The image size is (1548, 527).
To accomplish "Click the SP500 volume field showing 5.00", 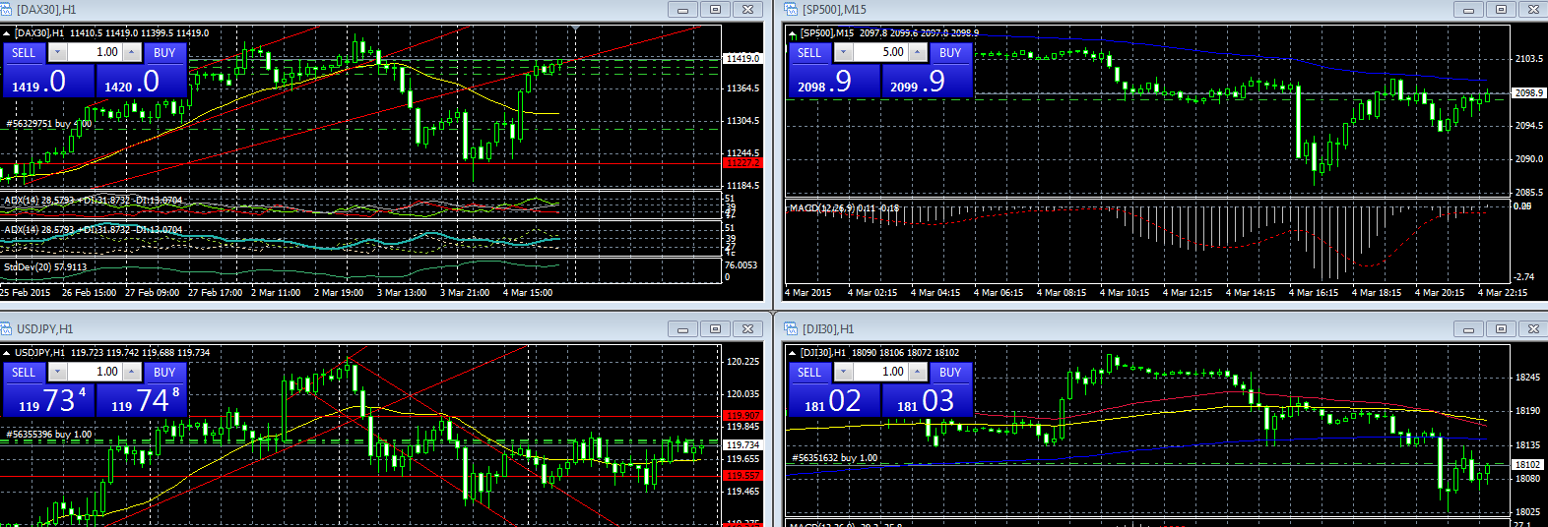I will click(x=880, y=53).
